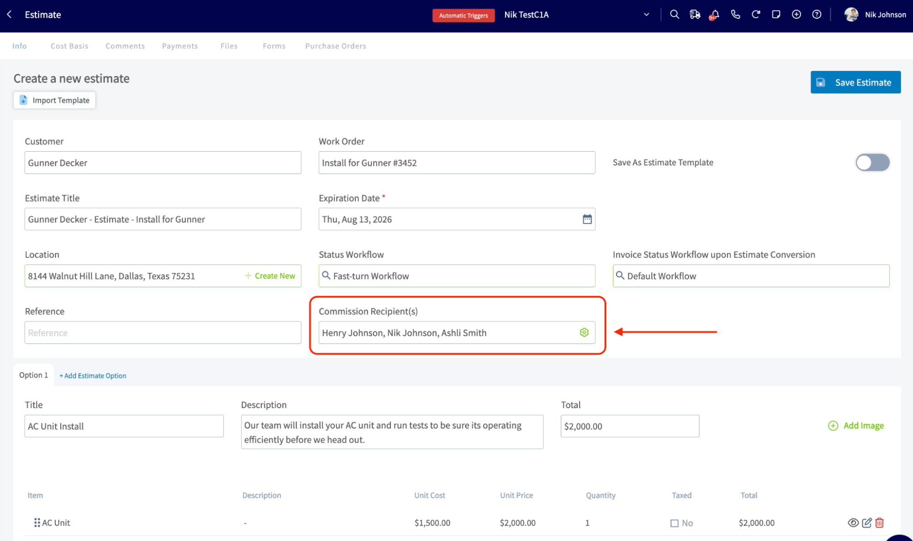Image resolution: width=913 pixels, height=541 pixels.
Task: Edit the AC Unit line item
Action: click(x=866, y=523)
